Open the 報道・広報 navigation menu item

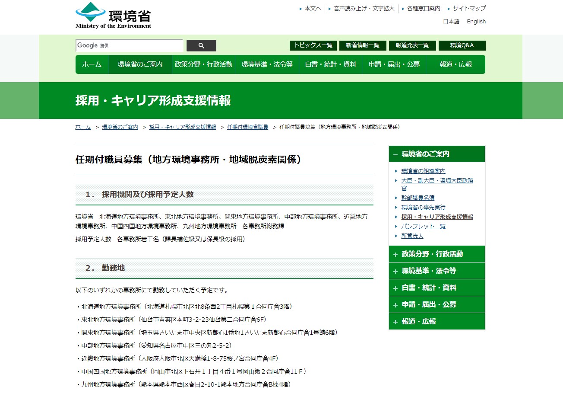point(455,64)
